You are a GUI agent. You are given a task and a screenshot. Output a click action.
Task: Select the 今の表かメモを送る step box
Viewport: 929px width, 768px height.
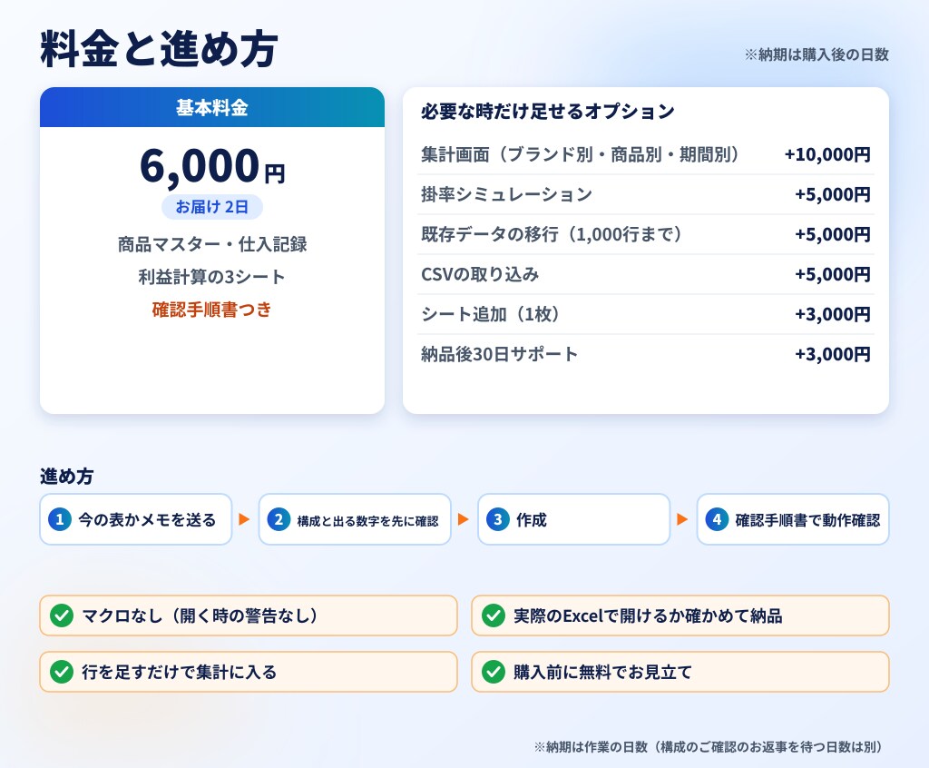136,519
